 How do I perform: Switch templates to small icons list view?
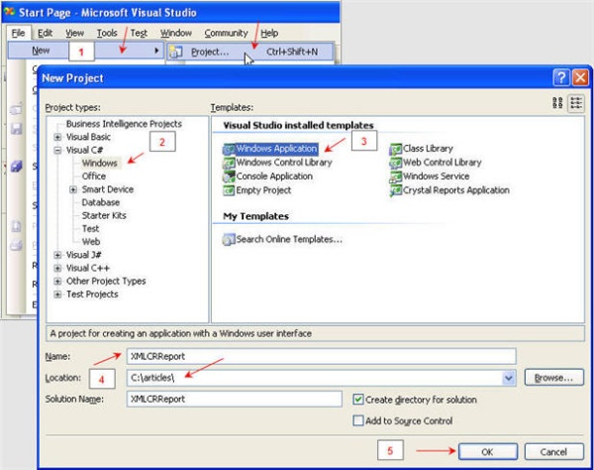point(576,103)
